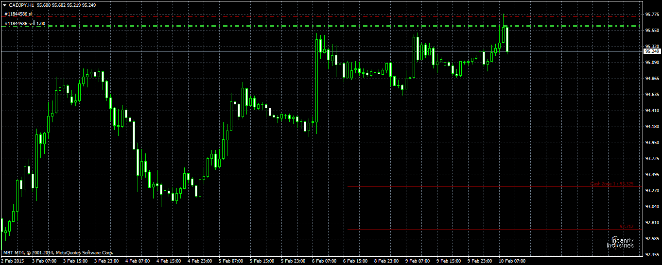This screenshot has height=265, width=662.
Task: Click the '3 Feb 15:00' time axis label
Action: pos(75,261)
